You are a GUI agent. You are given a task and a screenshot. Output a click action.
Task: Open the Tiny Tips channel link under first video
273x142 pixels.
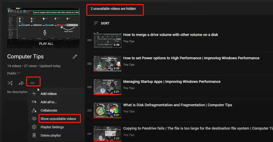(x=129, y=41)
